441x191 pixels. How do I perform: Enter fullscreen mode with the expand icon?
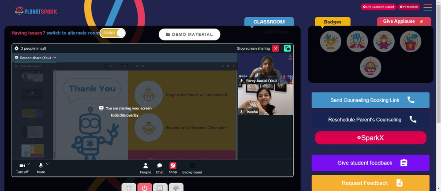129,187
